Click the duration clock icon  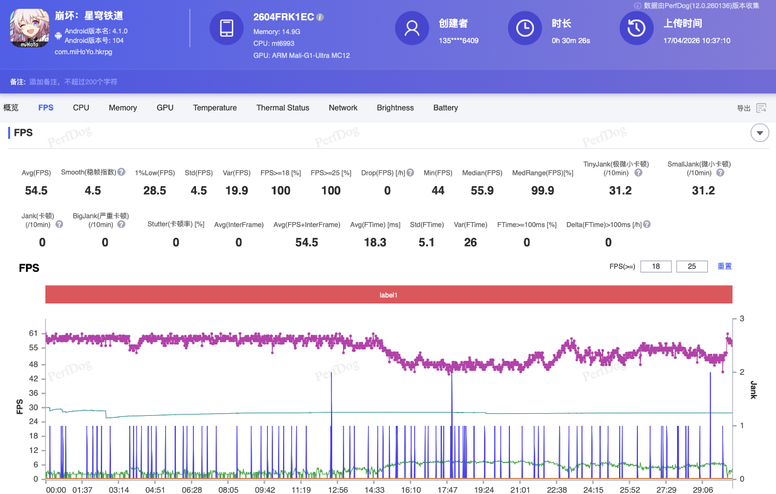tap(524, 28)
